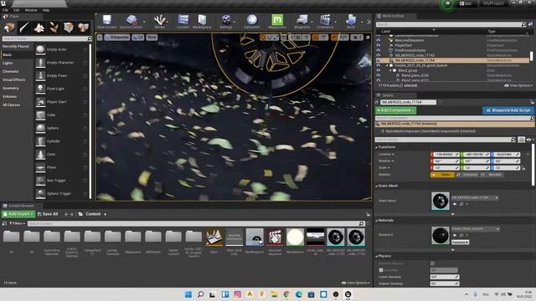The image size is (536, 301).
Task: Toggle visibility of SM_MERGED_node_11742
Action: tap(379, 55)
